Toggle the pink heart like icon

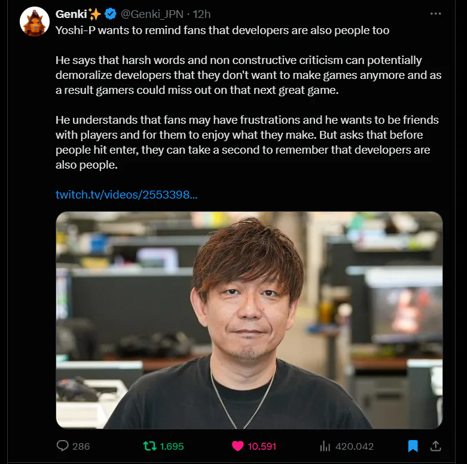click(237, 446)
